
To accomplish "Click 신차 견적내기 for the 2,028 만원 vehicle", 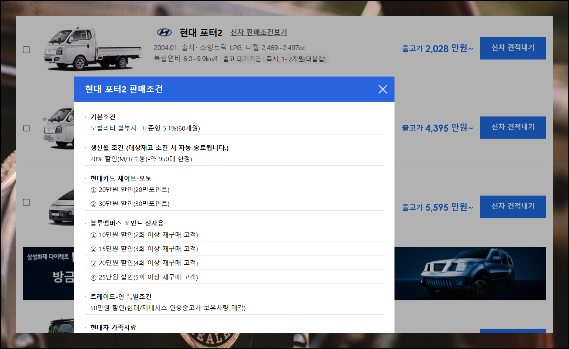I will [x=513, y=48].
